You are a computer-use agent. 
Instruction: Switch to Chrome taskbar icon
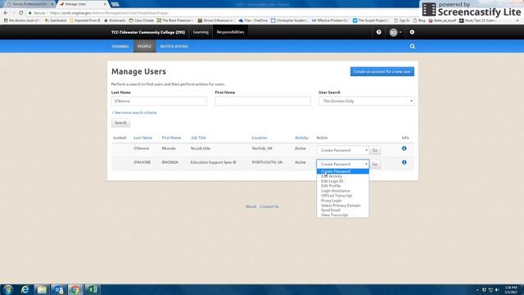tap(75, 289)
